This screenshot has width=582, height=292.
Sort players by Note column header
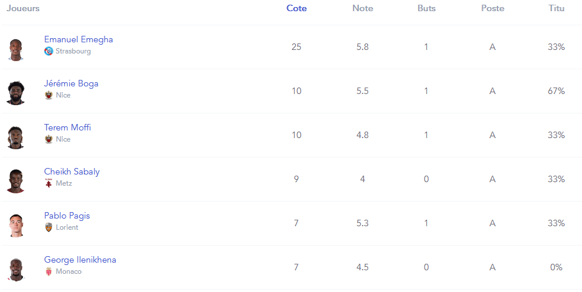tap(362, 8)
